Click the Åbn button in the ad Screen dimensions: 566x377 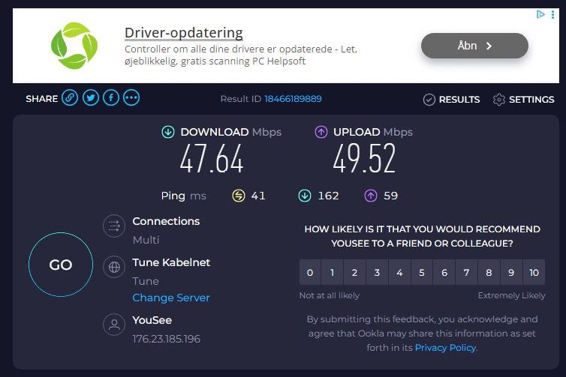coord(474,46)
